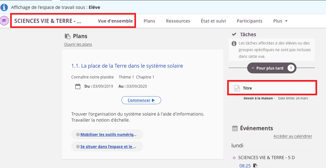Viewport: 326px width, 168px height.
Task: Open the Ouvrir les plans link
Action: point(78,44)
